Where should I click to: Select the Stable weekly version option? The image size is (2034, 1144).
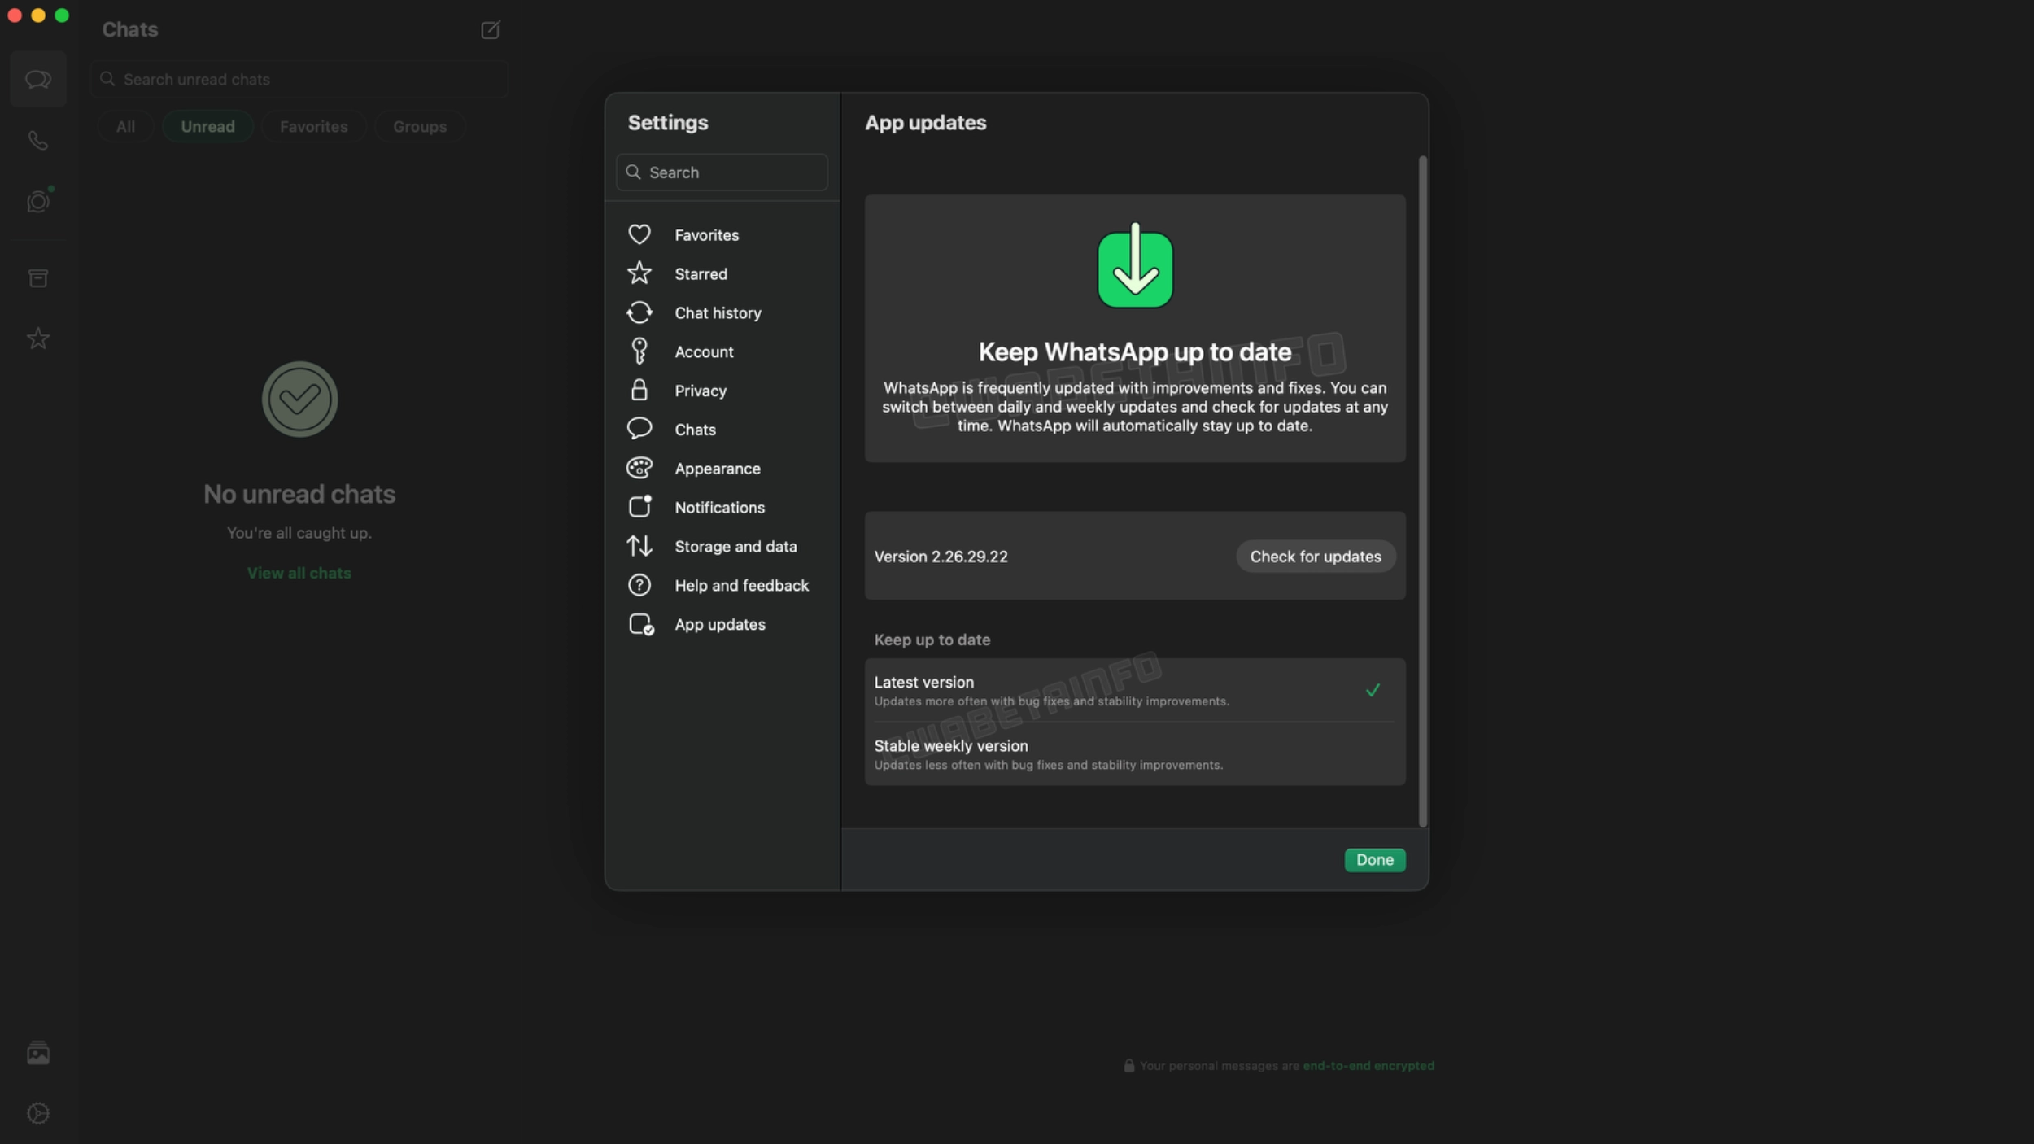coord(1135,753)
